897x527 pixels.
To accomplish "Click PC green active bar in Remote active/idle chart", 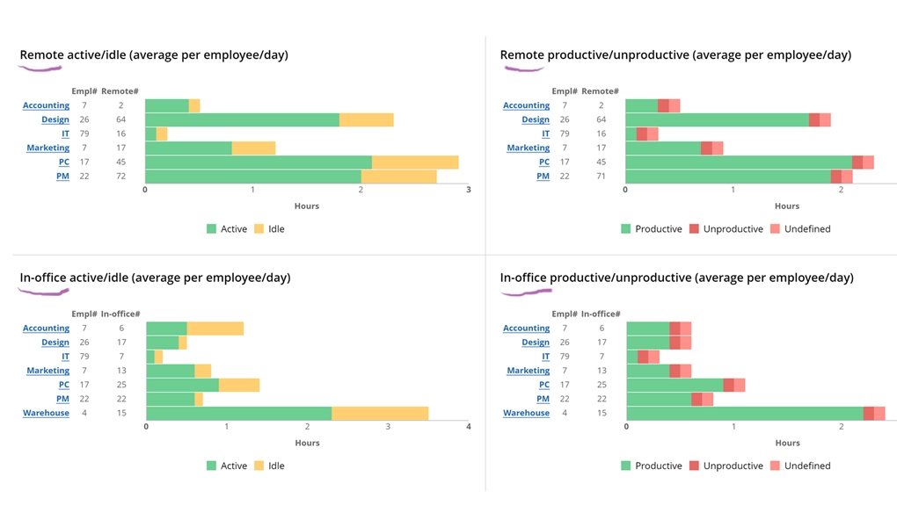I will click(x=258, y=162).
